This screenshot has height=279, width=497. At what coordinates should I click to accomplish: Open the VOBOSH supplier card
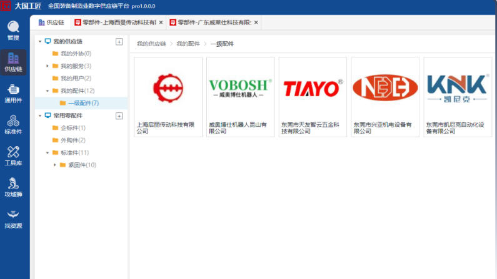pos(241,97)
